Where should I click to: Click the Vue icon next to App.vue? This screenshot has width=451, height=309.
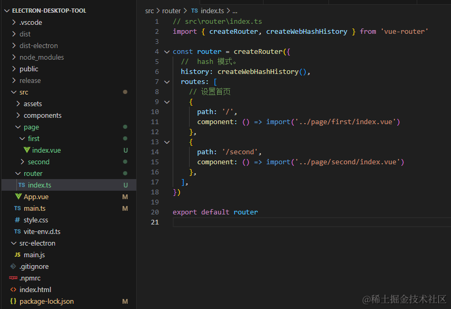point(18,196)
